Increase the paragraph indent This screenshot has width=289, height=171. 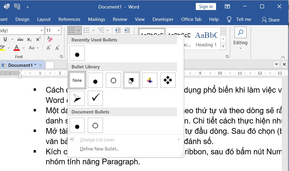point(127,30)
